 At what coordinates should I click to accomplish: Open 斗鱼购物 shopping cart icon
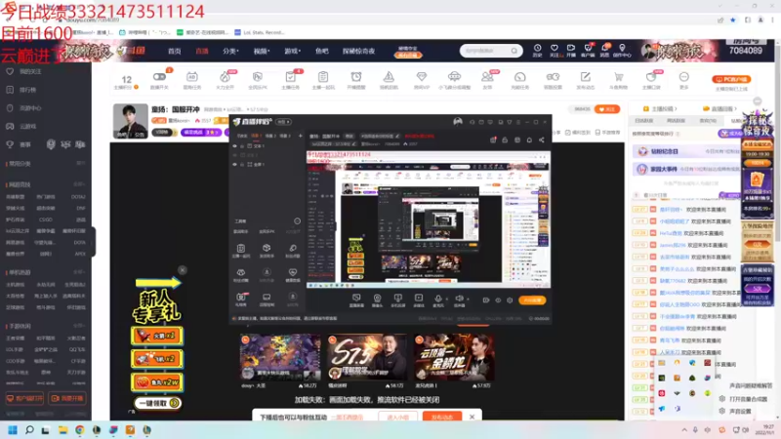(x=618, y=77)
